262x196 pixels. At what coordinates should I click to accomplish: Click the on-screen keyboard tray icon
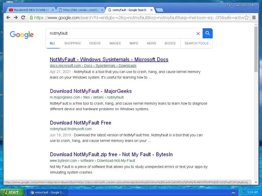(233, 192)
